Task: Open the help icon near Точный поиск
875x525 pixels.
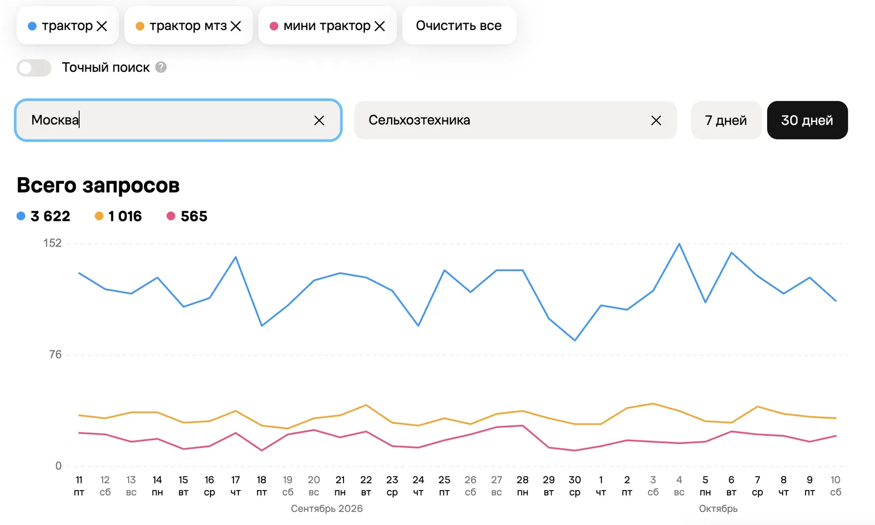Action: click(x=161, y=67)
